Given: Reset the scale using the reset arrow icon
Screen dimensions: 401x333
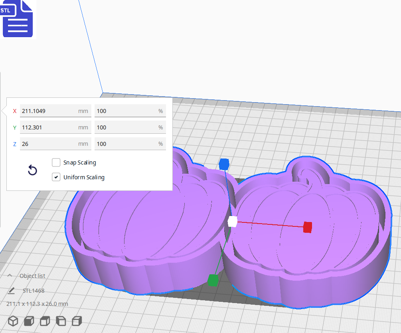Looking at the screenshot, I should (x=32, y=170).
